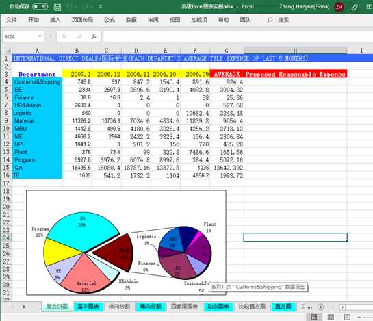This screenshot has height=321, width=373.
Task: Open Customize Quick Access Toolbar dropdown
Action: pos(101,7)
